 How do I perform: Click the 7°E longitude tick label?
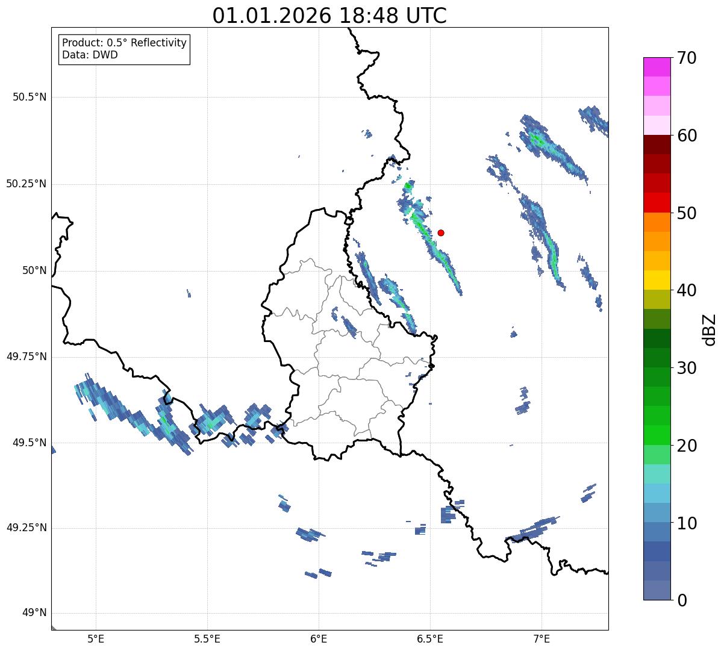click(541, 638)
